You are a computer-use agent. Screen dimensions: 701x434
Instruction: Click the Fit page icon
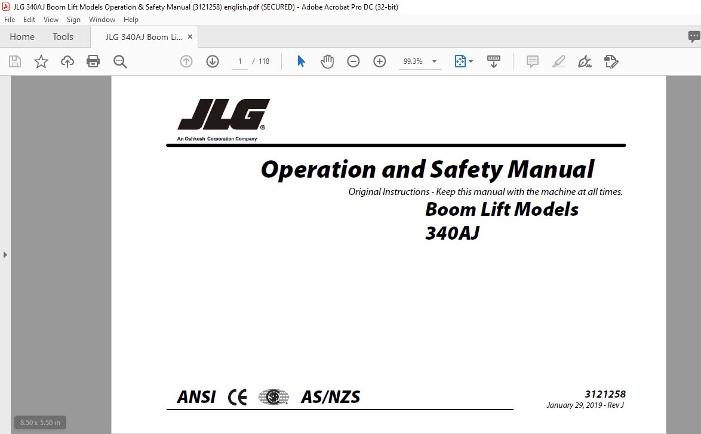click(x=460, y=61)
